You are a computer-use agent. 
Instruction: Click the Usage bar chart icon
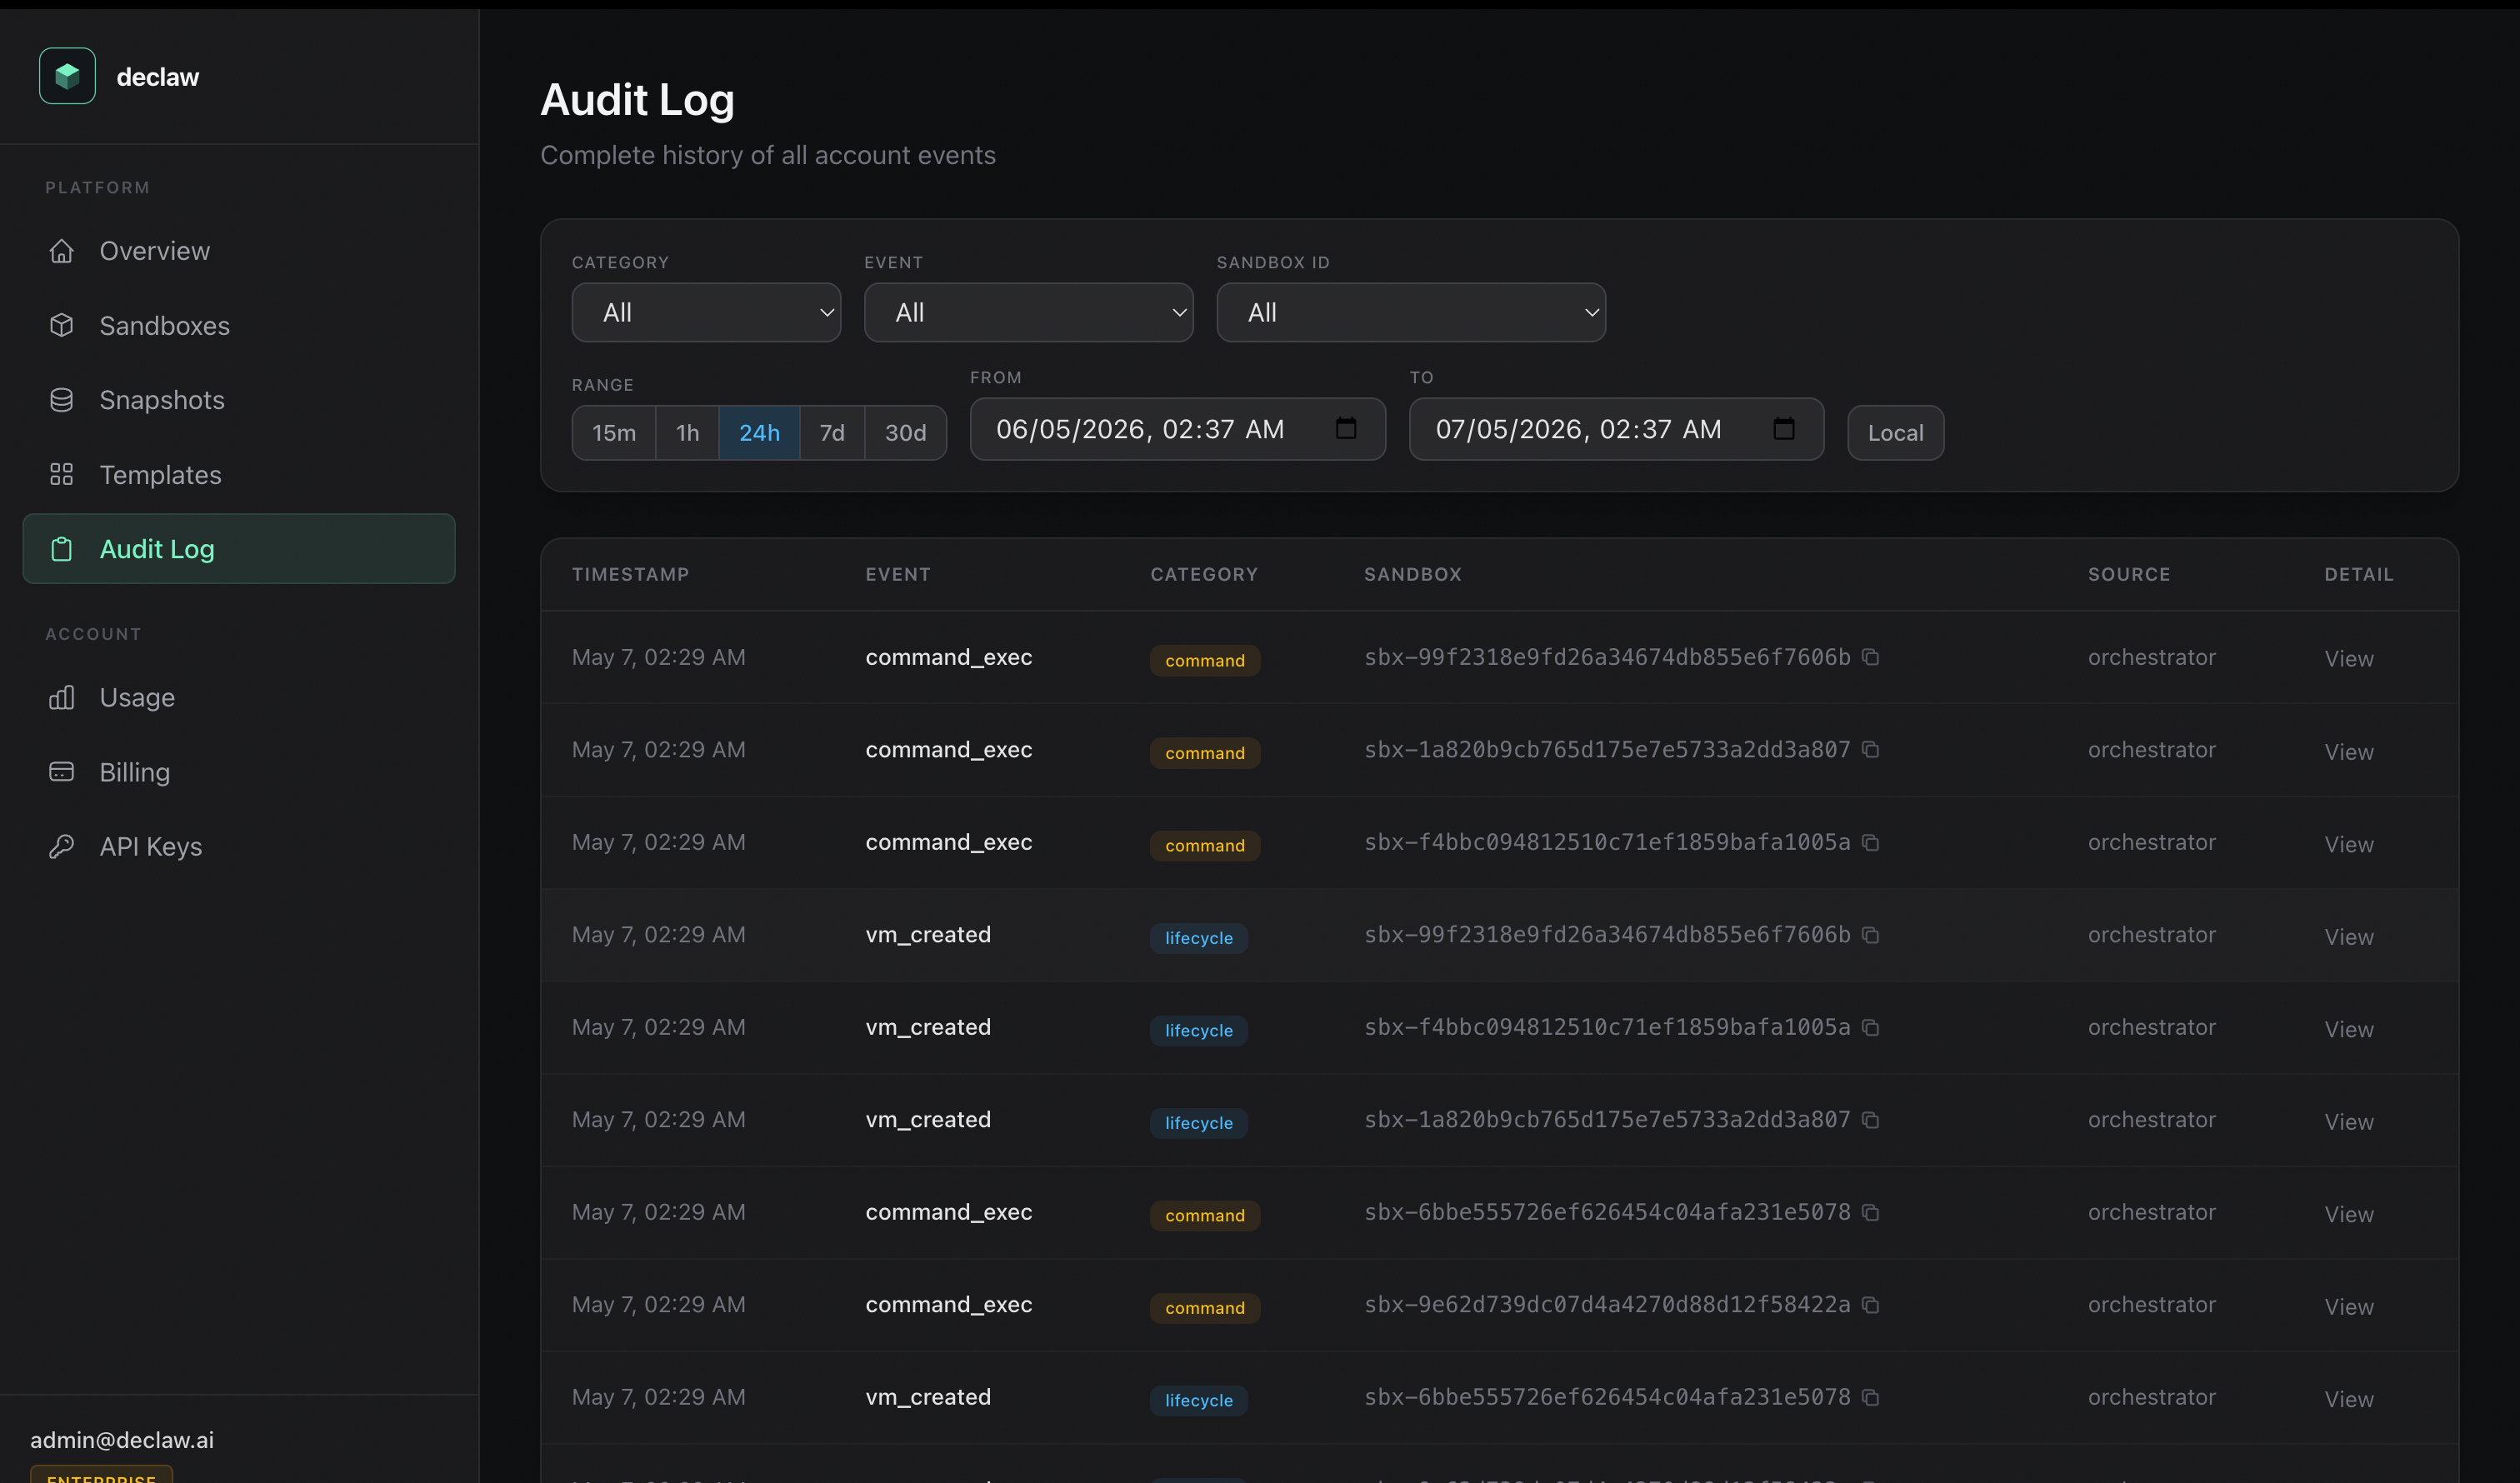click(x=62, y=697)
